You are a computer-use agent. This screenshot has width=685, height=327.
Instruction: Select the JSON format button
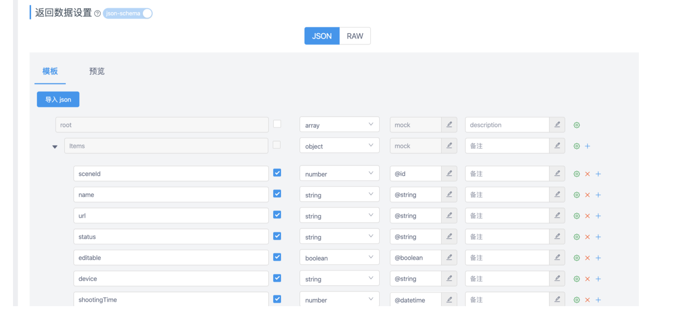click(322, 36)
